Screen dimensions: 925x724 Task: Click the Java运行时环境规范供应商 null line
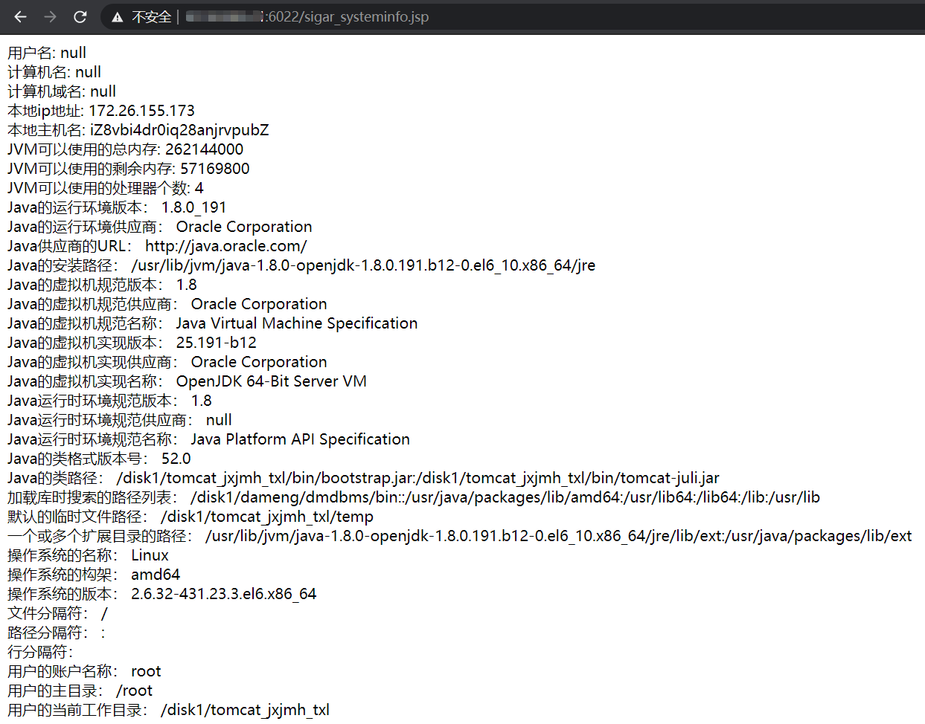click(x=120, y=420)
